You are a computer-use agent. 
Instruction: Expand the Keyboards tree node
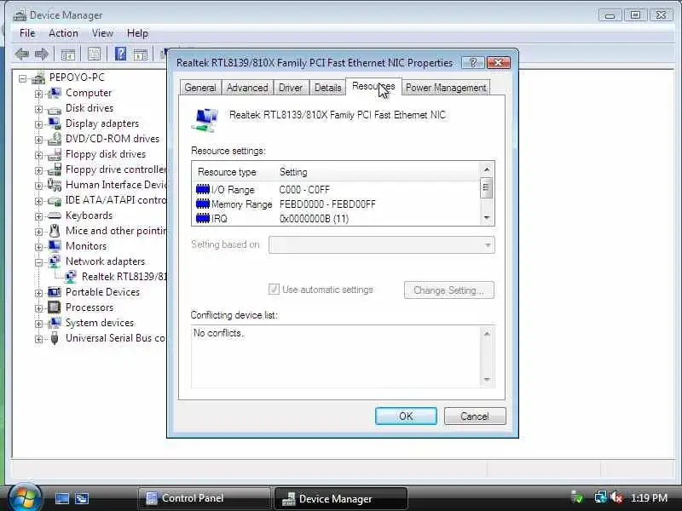[x=38, y=216]
